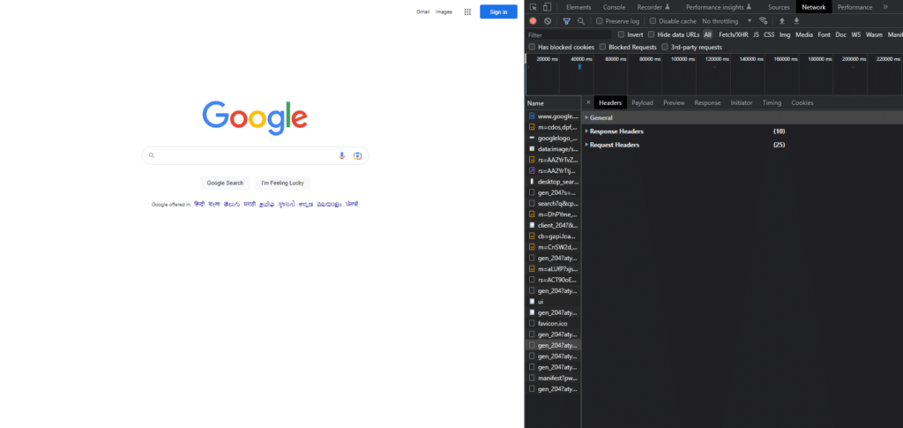The image size is (903, 428).
Task: Open the Recorder panel tab
Action: (x=653, y=7)
